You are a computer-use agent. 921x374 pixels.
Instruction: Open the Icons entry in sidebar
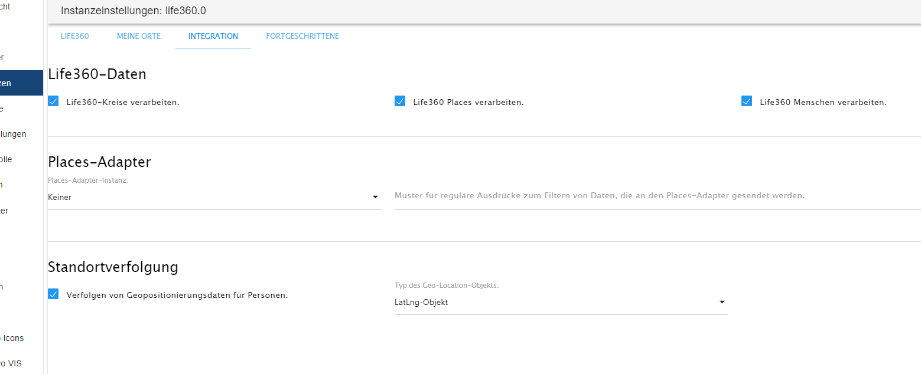[x=13, y=338]
